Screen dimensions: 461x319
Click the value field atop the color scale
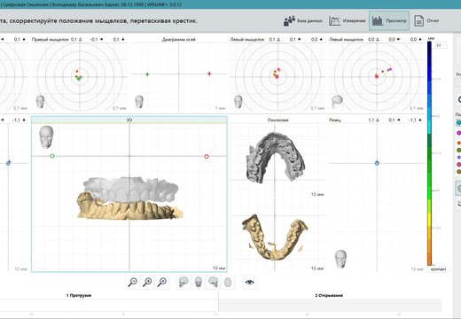coord(441,45)
